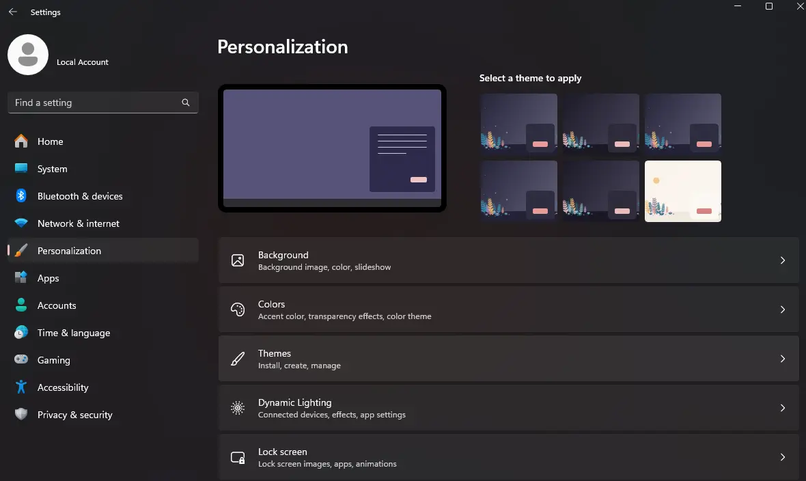Screen dimensions: 806x481
Task: Go to the Gaming section label
Action: [x=54, y=360]
